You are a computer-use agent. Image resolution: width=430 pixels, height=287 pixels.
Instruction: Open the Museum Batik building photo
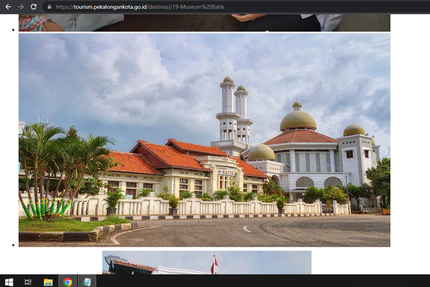click(x=204, y=140)
